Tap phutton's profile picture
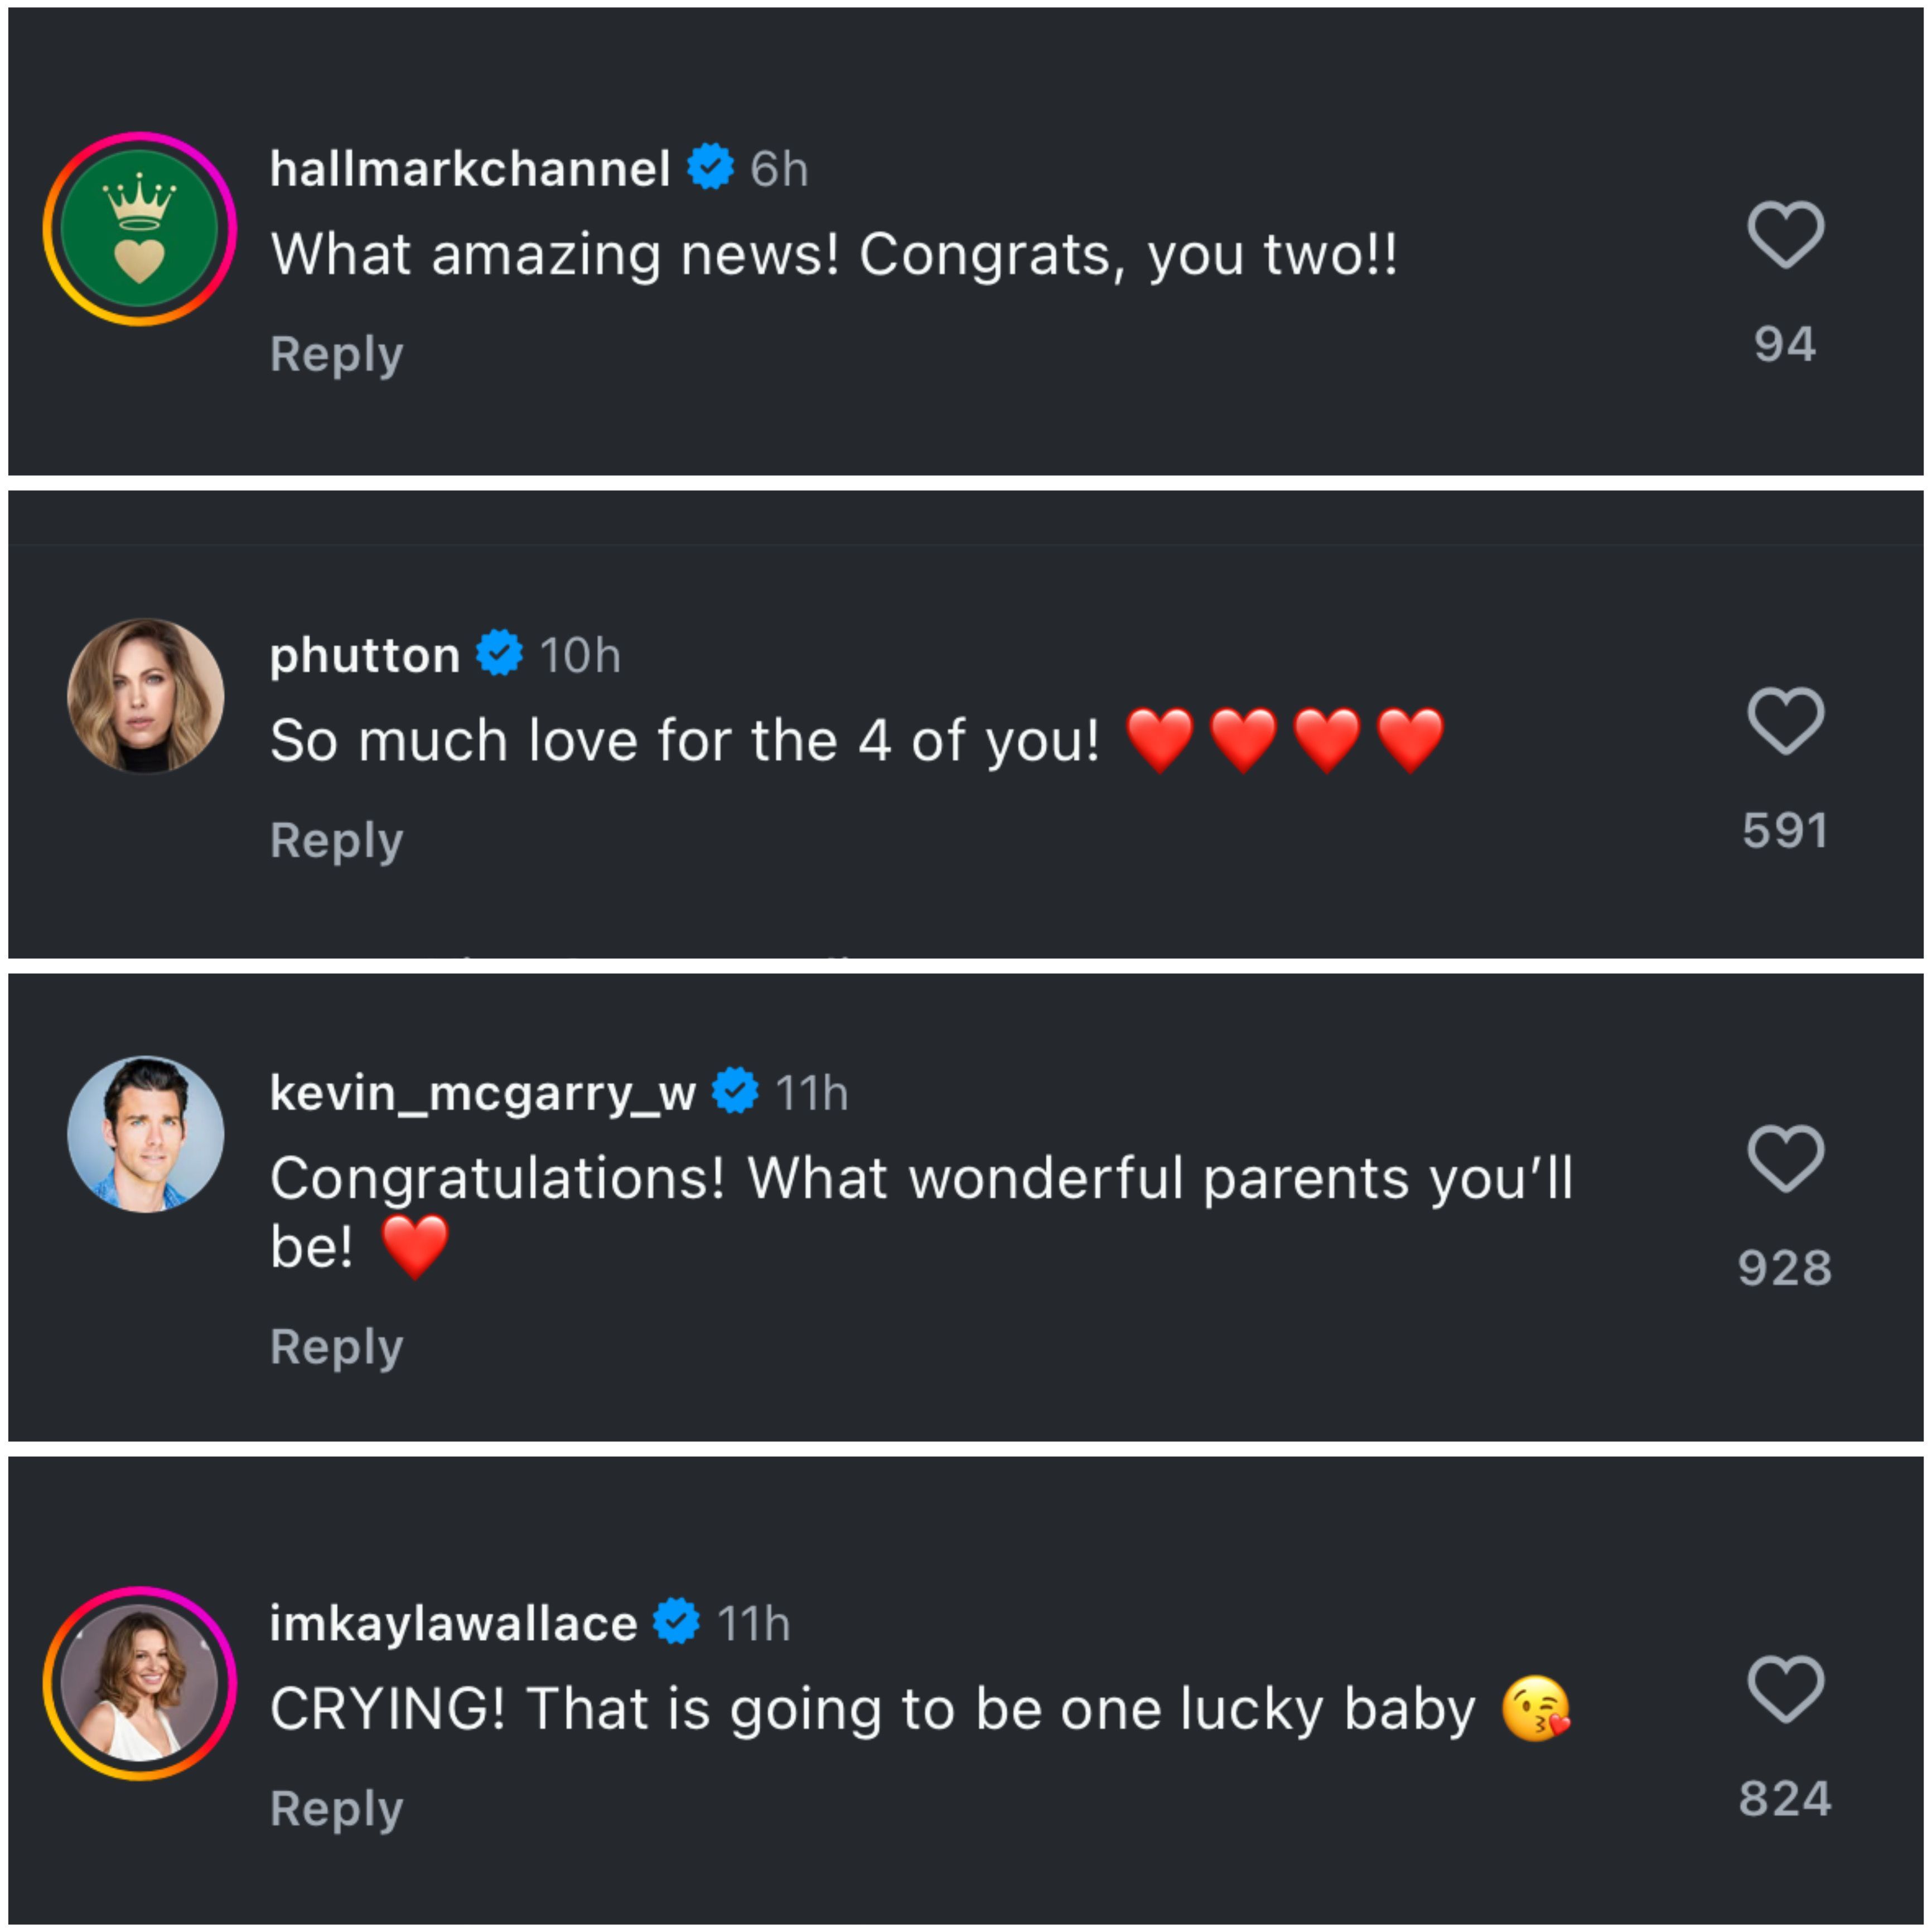The width and height of the screenshot is (1932, 1932). 145,696
